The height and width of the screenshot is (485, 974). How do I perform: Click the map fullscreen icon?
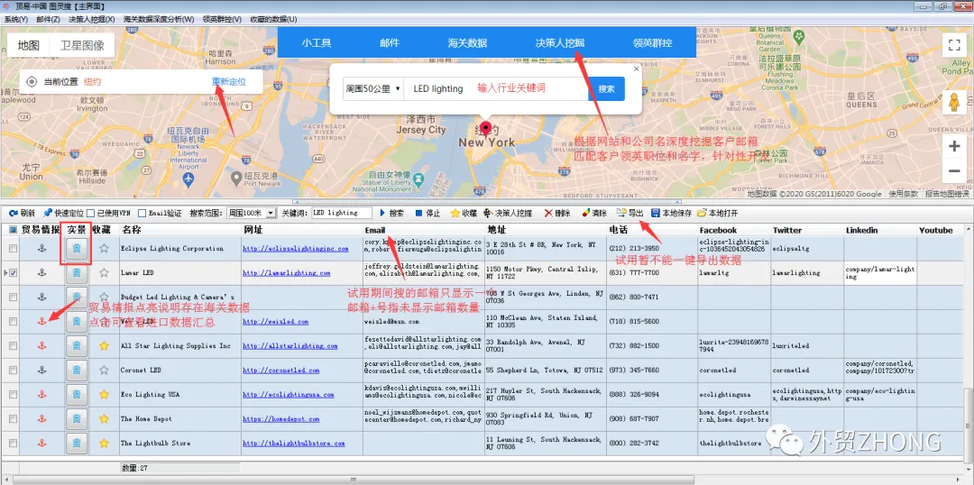click(953, 44)
